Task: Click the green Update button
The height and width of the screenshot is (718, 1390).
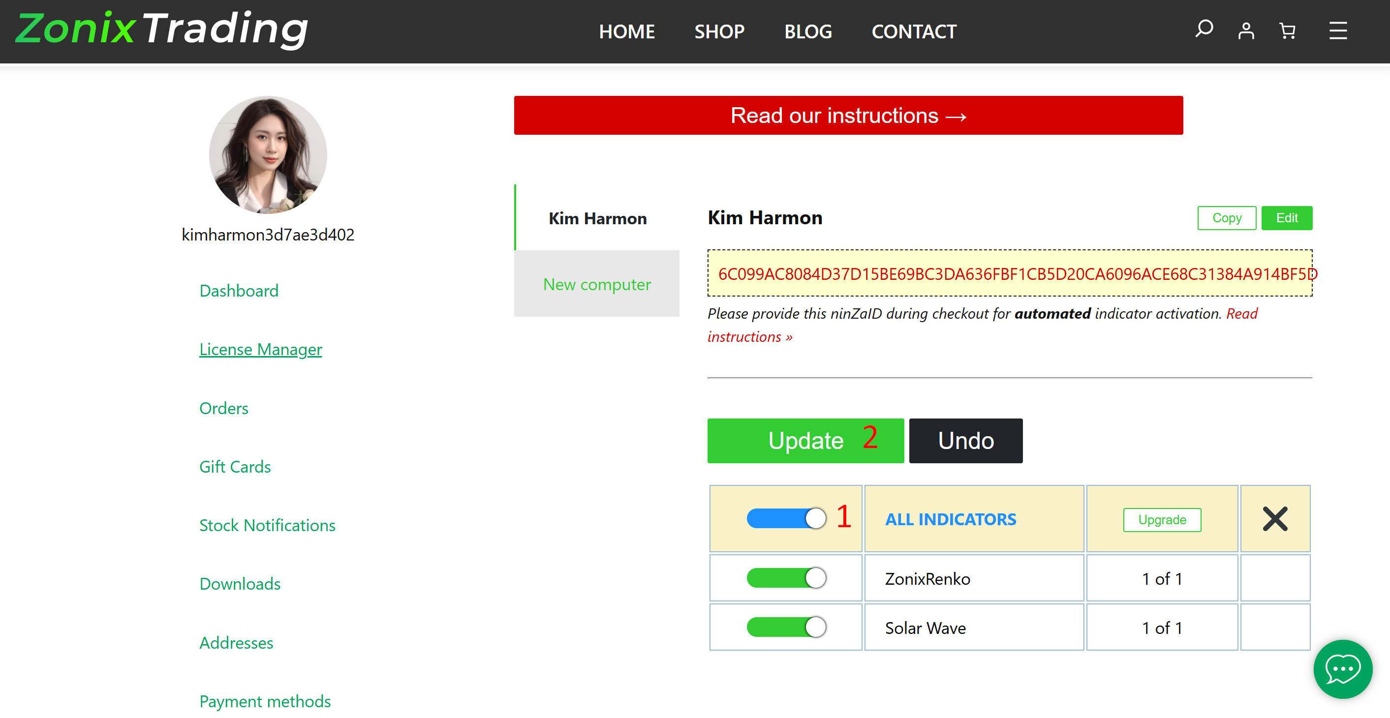Action: tap(805, 441)
